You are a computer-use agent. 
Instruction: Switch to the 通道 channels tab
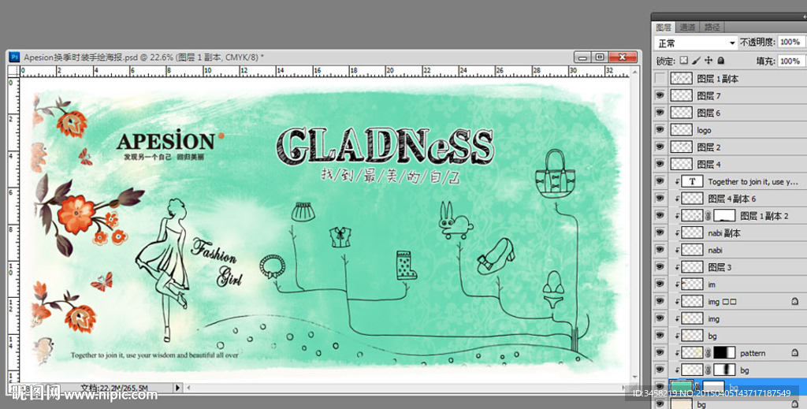coord(687,28)
